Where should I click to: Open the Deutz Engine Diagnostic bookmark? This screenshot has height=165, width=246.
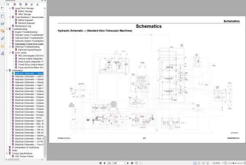31,61
